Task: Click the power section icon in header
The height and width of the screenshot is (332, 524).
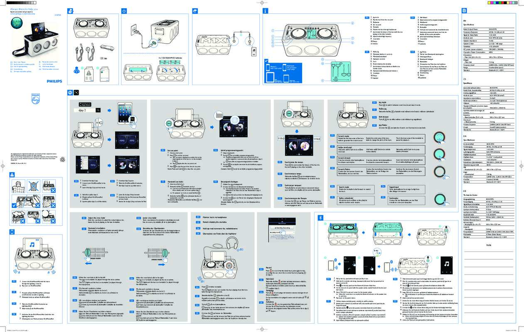Action: click(124, 10)
